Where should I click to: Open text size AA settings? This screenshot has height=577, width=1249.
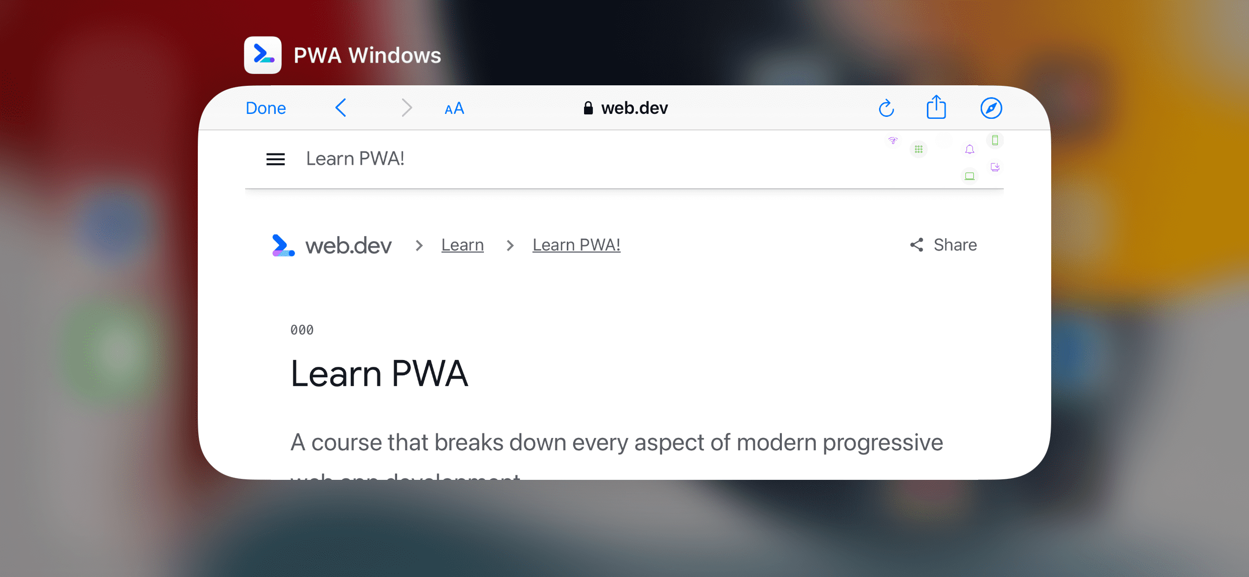454,108
